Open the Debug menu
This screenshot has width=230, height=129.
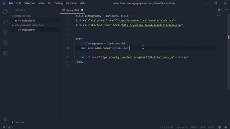point(59,3)
